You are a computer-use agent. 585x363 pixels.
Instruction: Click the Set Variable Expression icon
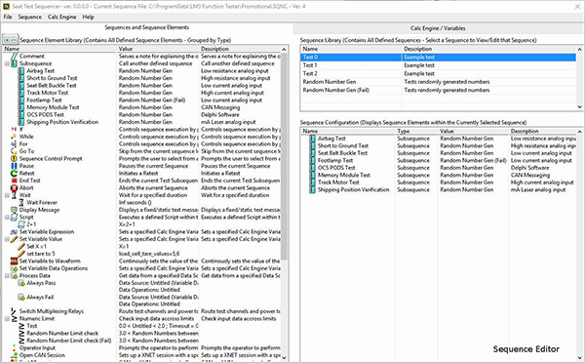[14, 232]
